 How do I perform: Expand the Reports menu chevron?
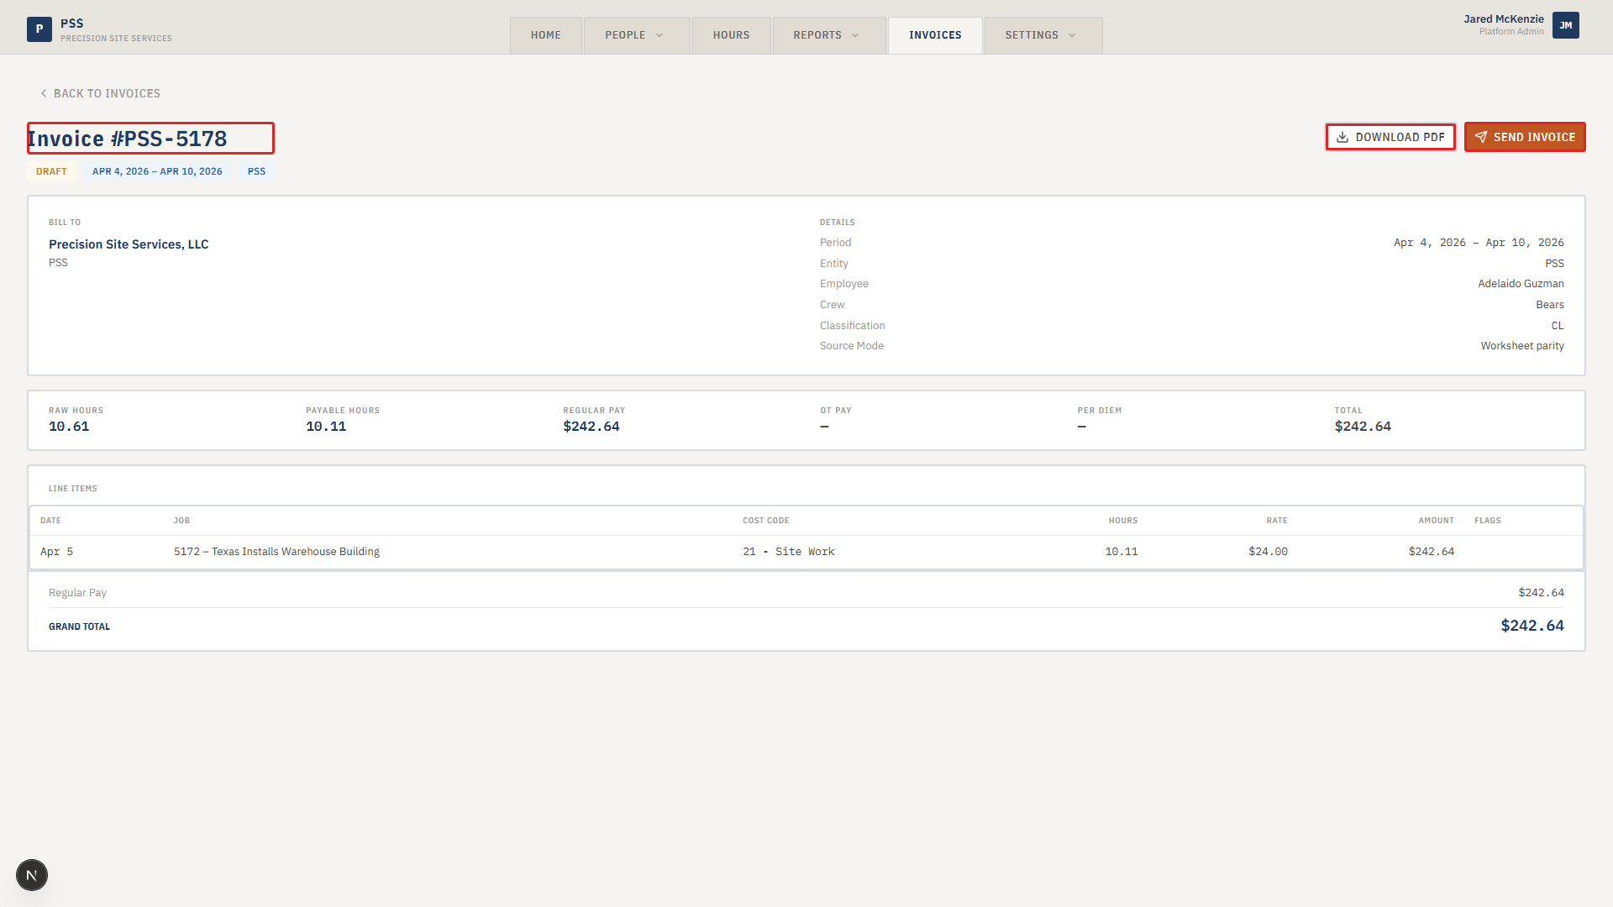[855, 35]
